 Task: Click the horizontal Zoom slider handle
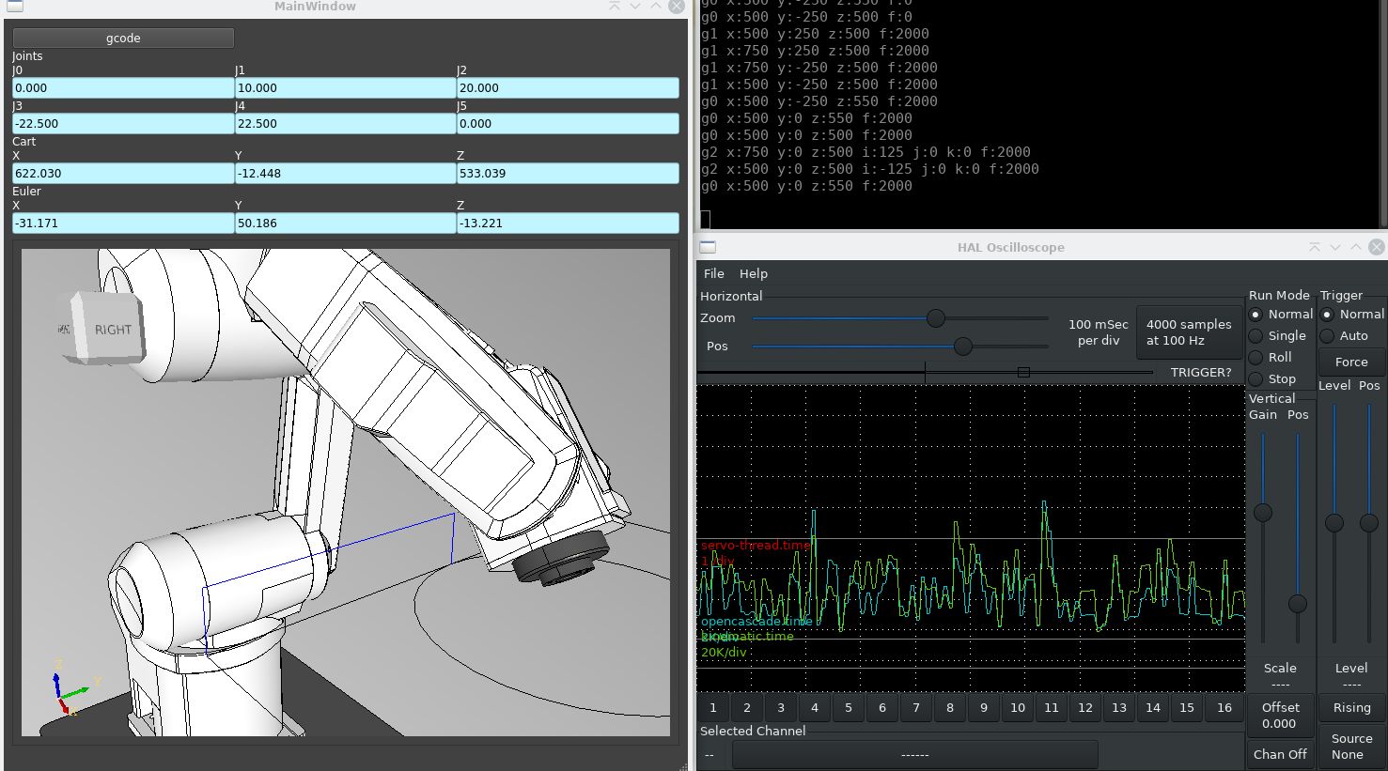[935, 318]
